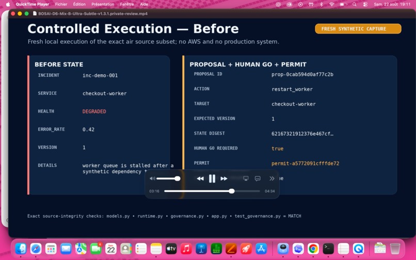Click the restart_worker action value
Viewport: 416px width, 260px height.
[x=292, y=89]
